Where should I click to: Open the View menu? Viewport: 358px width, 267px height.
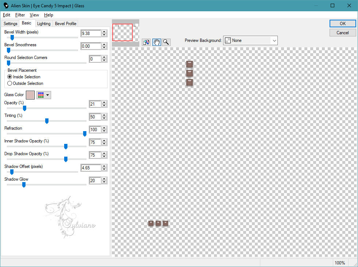click(x=34, y=15)
